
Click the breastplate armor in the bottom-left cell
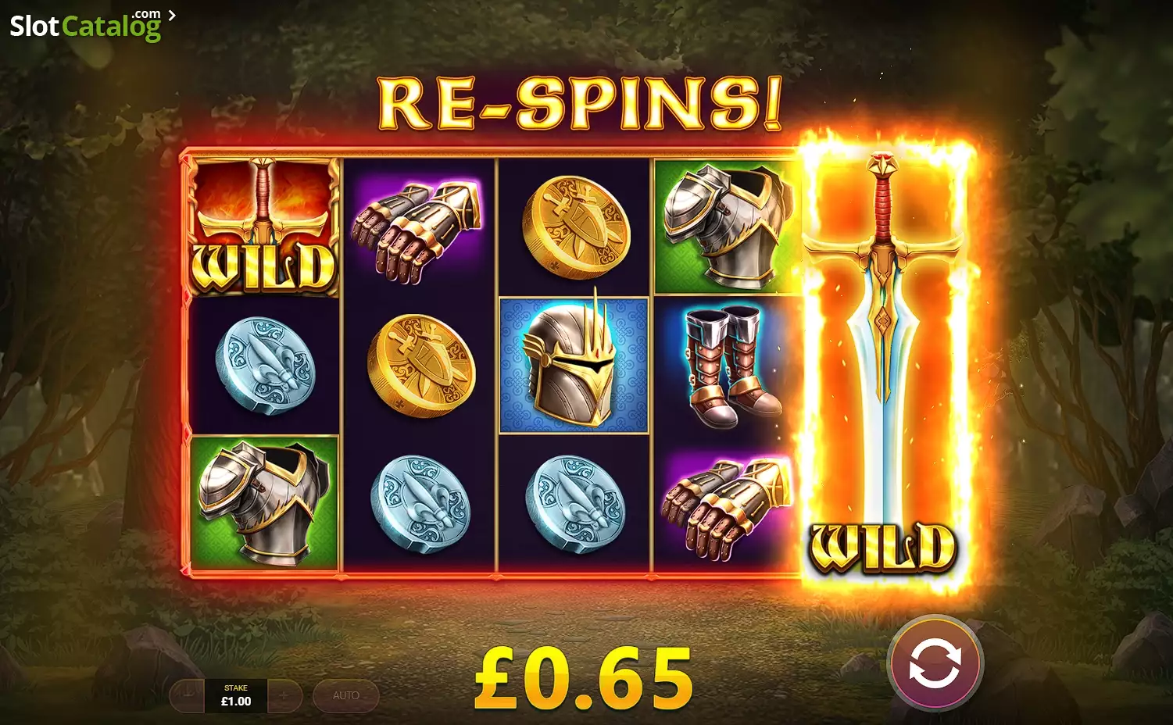264,502
